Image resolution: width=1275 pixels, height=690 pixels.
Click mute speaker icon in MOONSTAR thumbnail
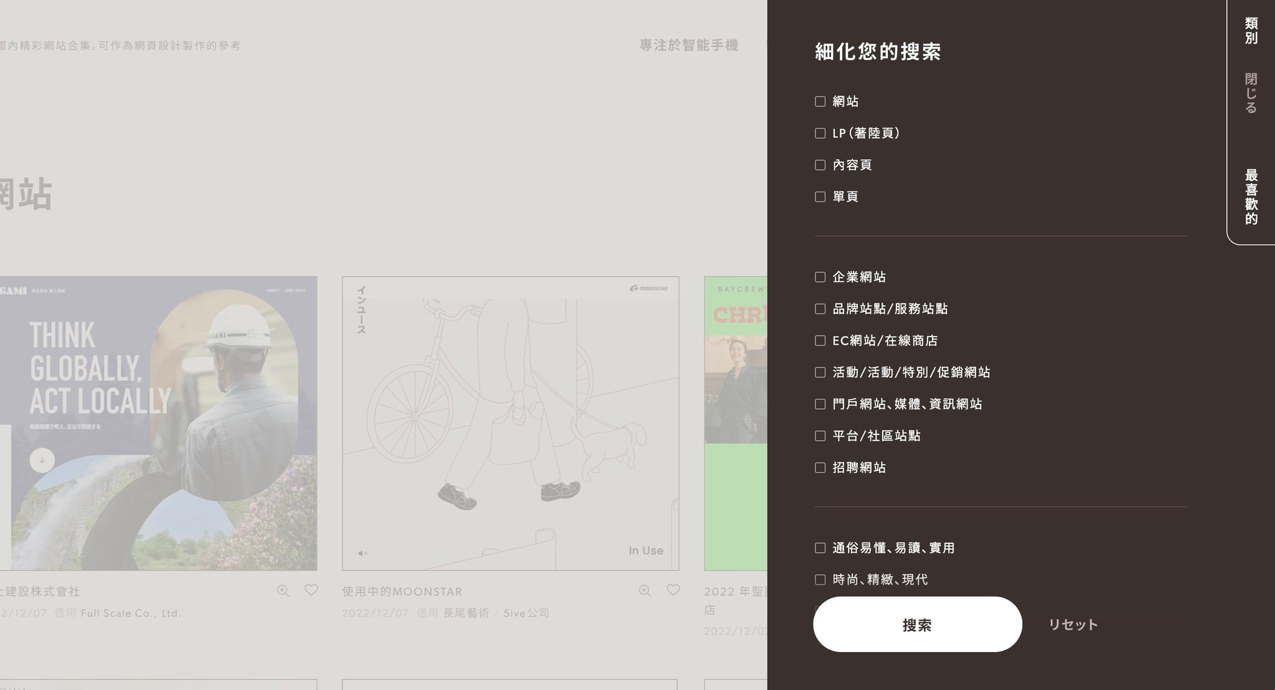363,553
